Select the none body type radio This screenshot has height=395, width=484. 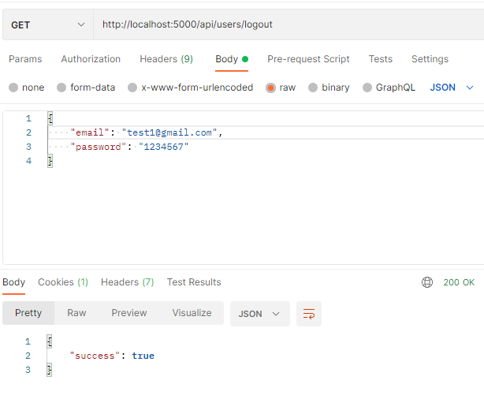(x=13, y=88)
